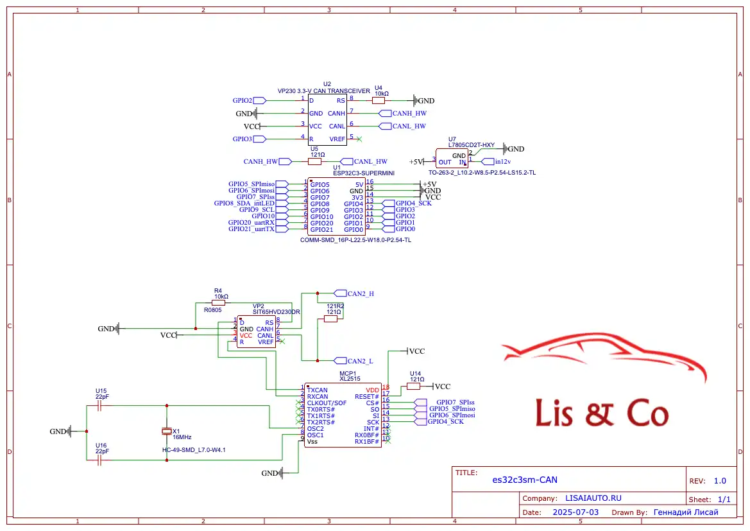
Task: Click the '3V3' pin label on ESP32C3
Action: 357,197
